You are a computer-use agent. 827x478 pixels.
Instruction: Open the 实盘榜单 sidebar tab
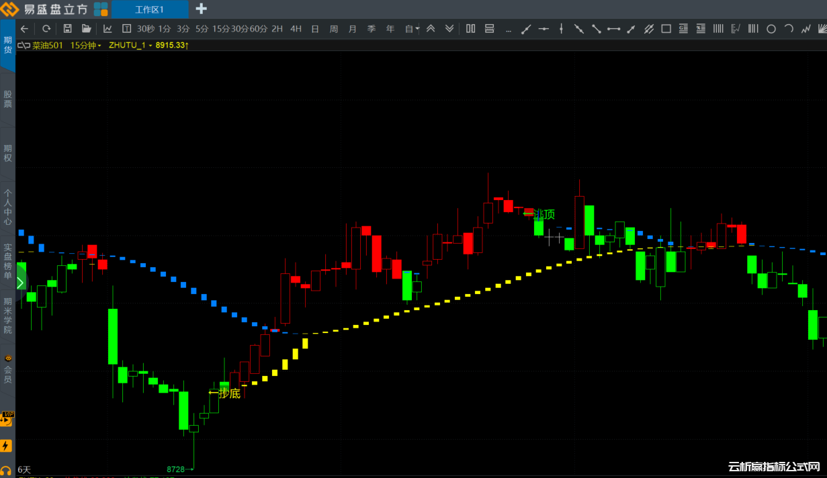(7, 262)
